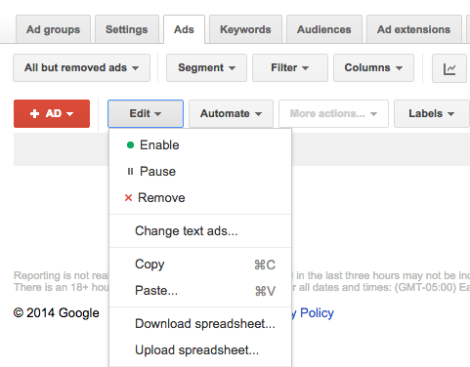Expand the Labels dropdown

point(432,113)
